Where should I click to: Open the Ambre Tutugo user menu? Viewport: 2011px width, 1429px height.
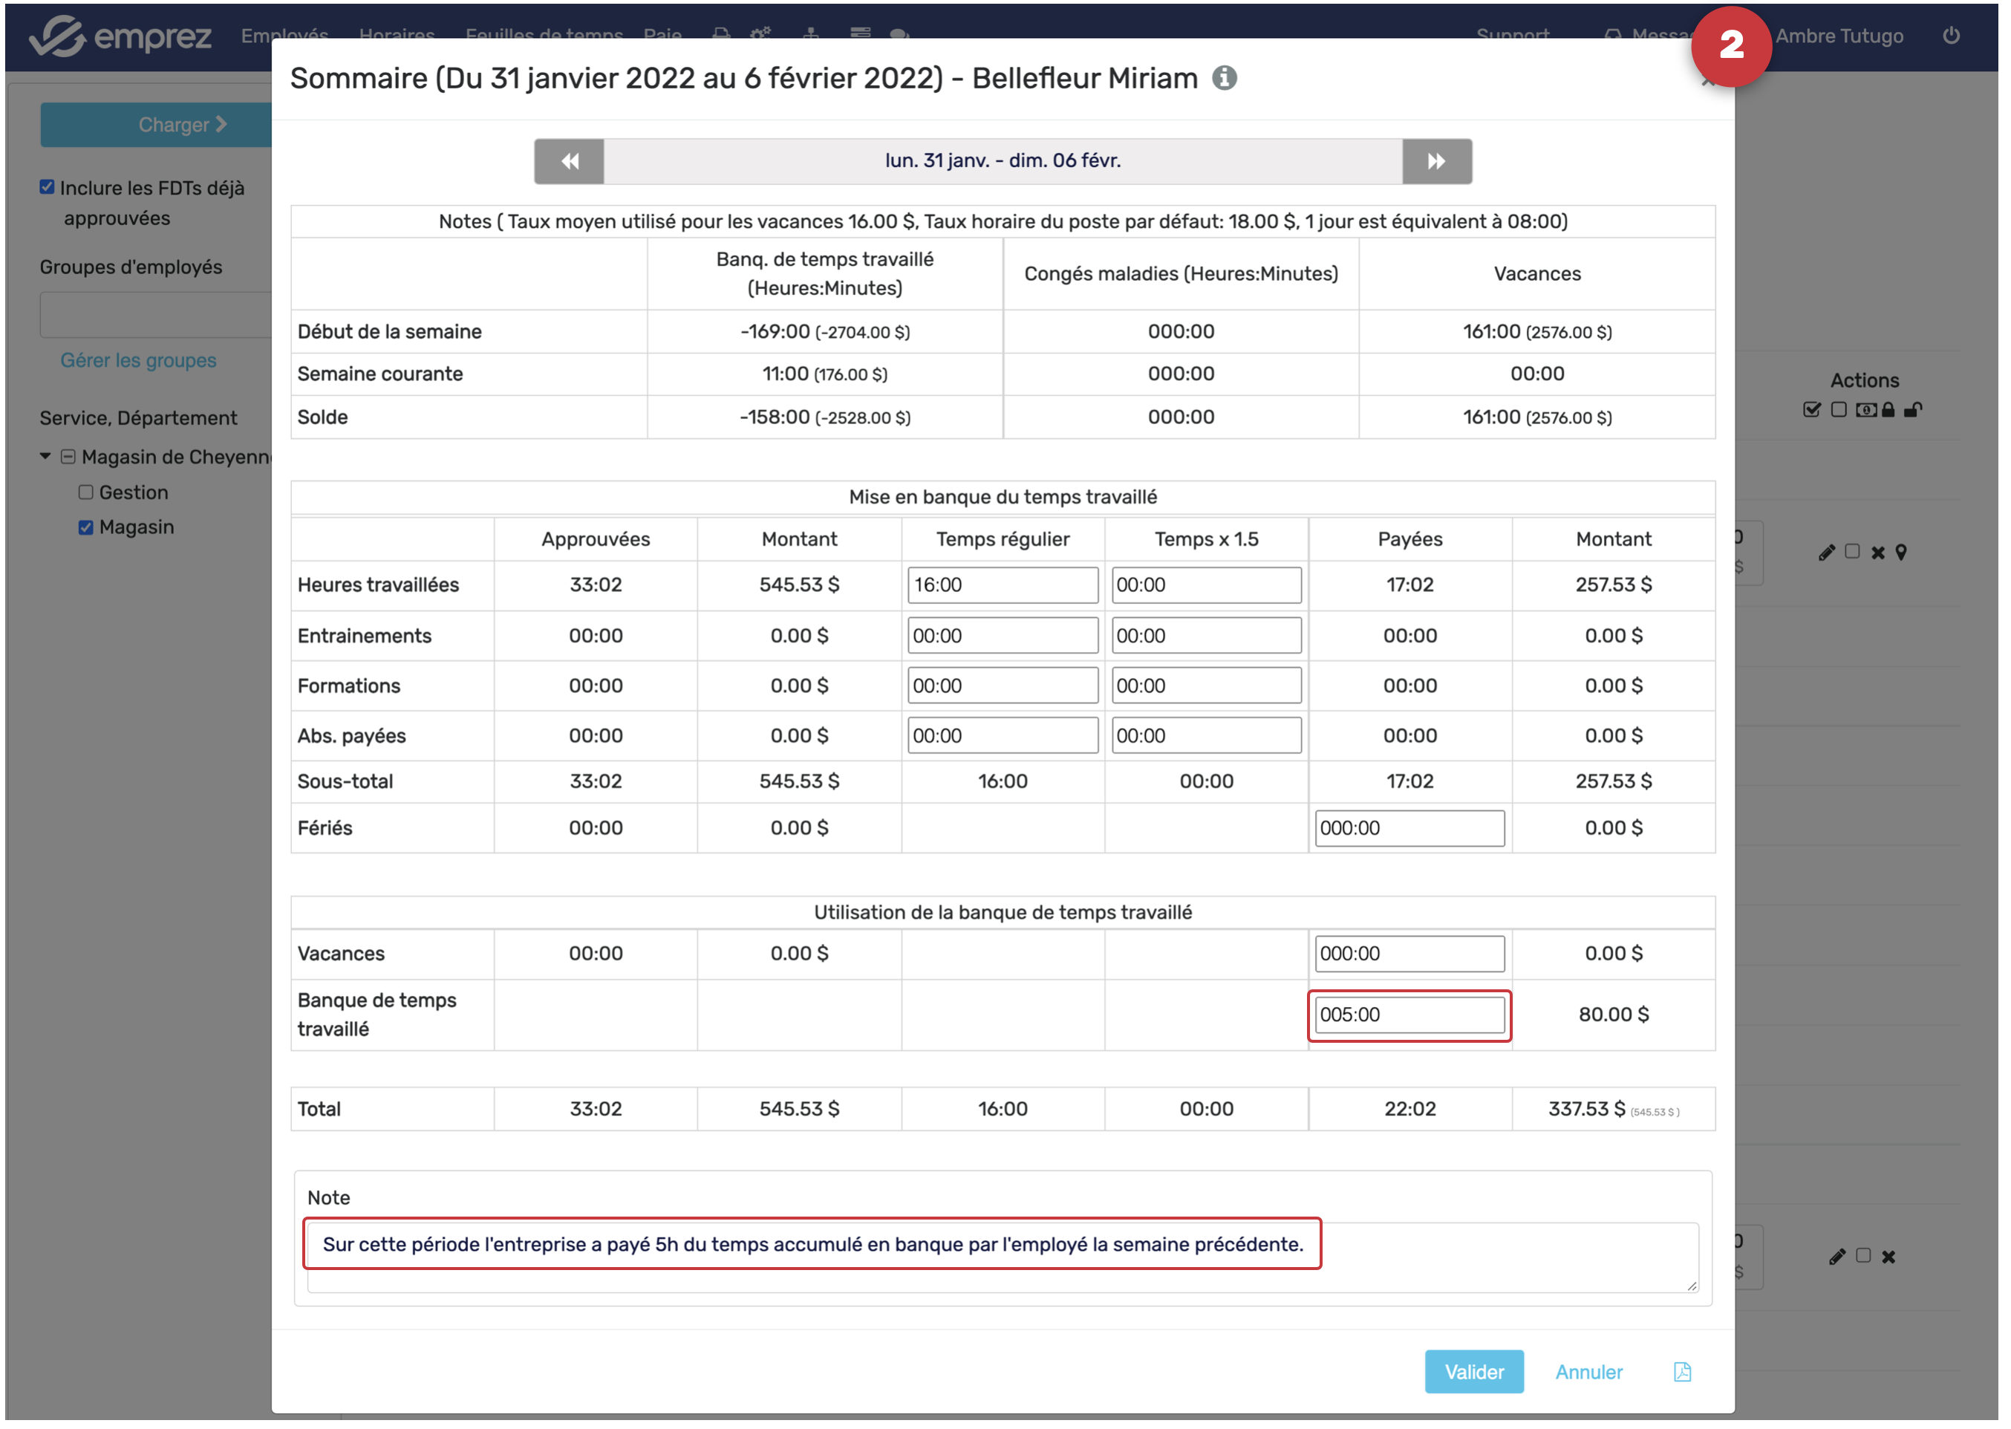pos(1839,36)
